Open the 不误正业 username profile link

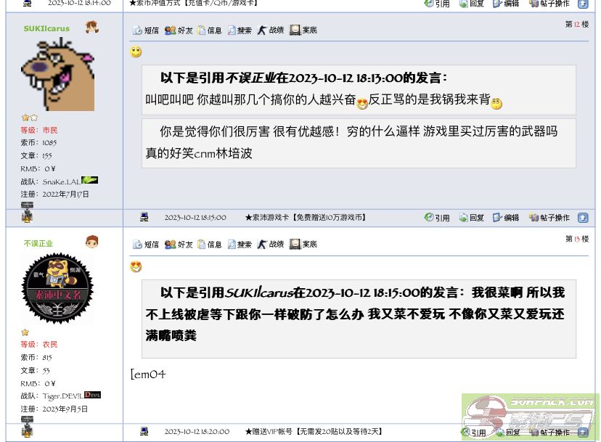click(38, 243)
